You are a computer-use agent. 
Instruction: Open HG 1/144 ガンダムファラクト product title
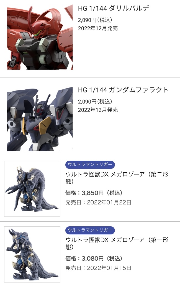(123, 90)
